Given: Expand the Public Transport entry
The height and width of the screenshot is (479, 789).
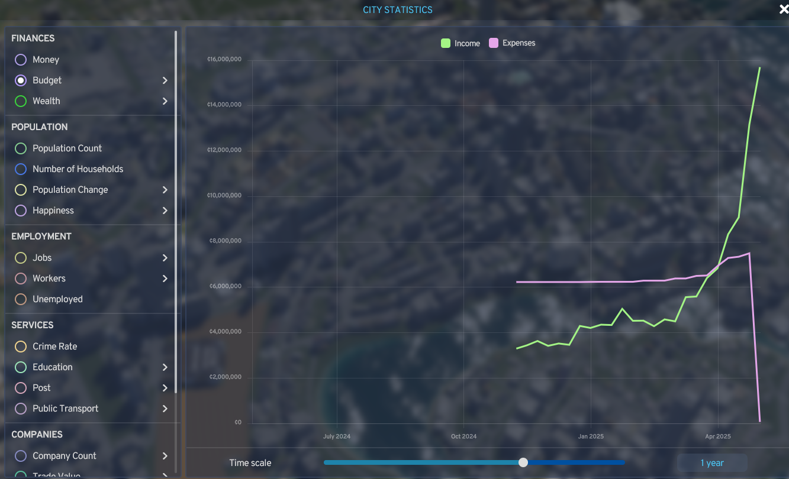Looking at the screenshot, I should click(165, 408).
